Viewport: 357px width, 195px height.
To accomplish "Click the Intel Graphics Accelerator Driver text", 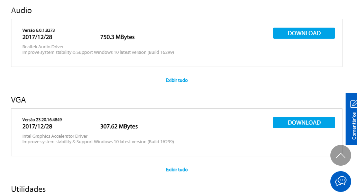I will tap(55, 136).
